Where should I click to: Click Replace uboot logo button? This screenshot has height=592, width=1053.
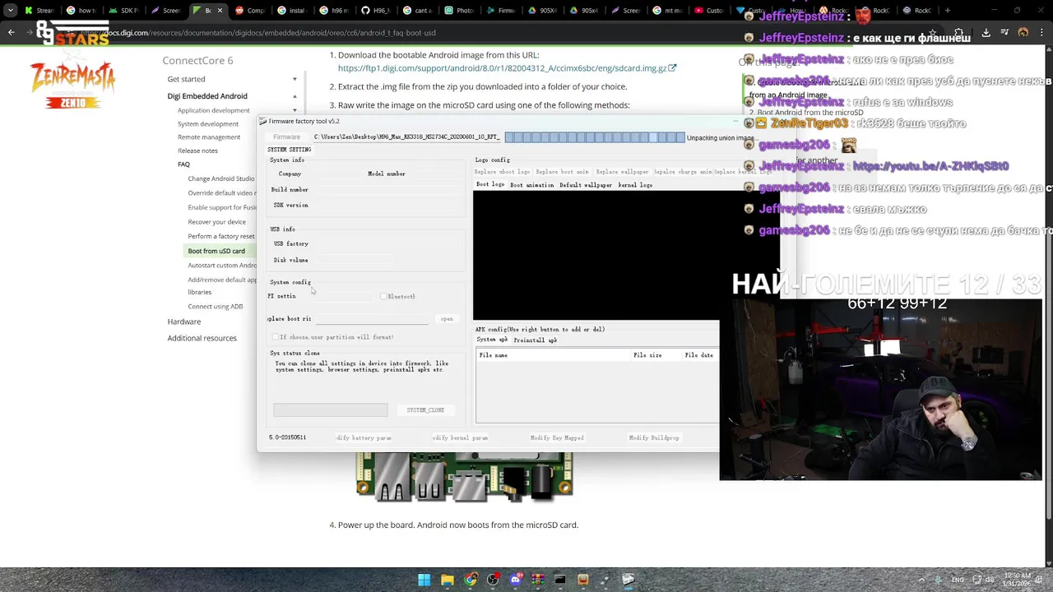(502, 172)
